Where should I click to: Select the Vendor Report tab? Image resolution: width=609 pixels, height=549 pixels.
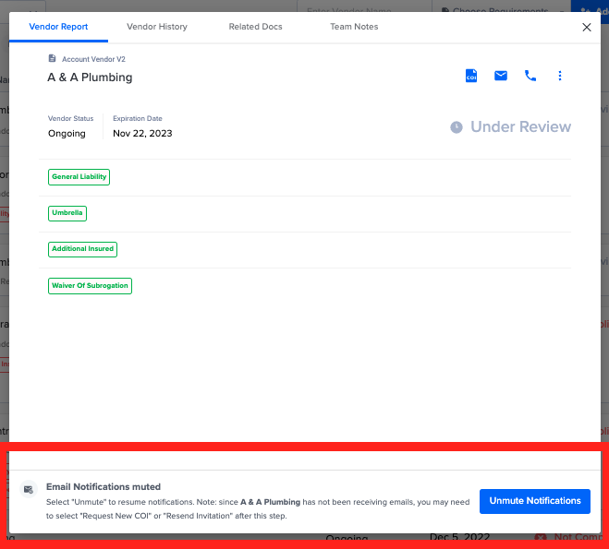coord(58,27)
